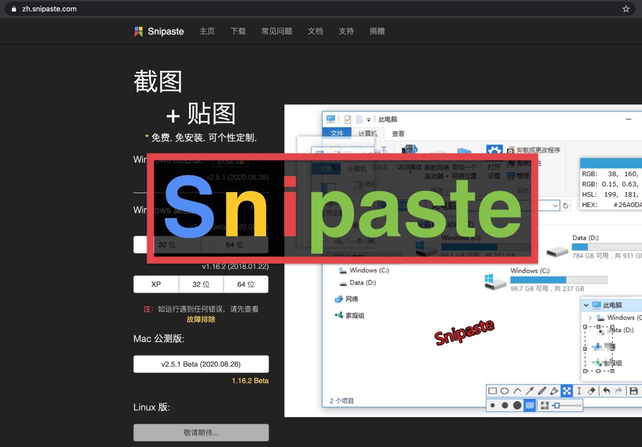The height and width of the screenshot is (447, 642).
Task: Open the 故障排除 troubleshooting link
Action: coord(201,320)
